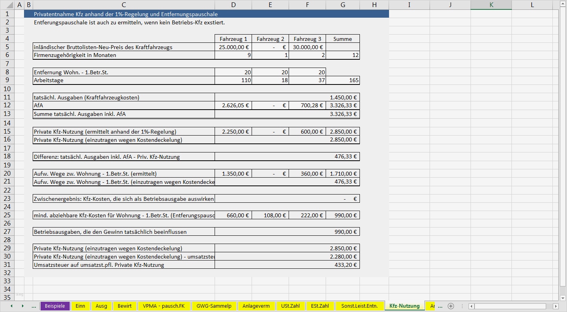
Task: Click the New Sheet plus icon
Action: pos(451,306)
